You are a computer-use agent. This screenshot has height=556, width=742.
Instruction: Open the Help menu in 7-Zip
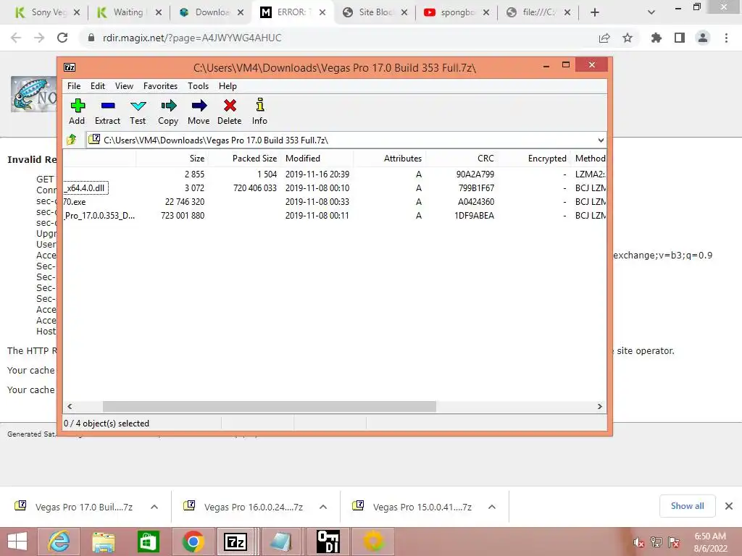(228, 86)
